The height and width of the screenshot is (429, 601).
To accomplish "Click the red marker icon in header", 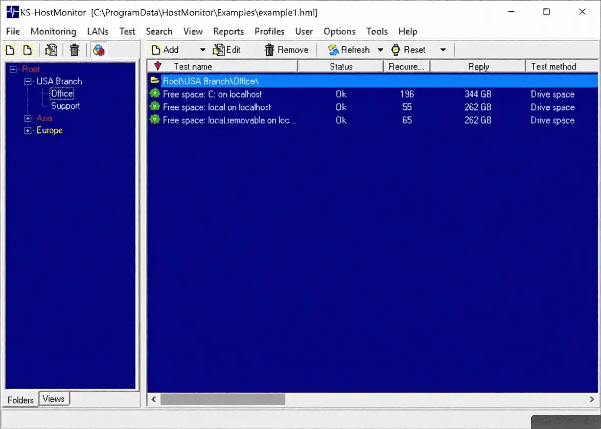I will (157, 66).
